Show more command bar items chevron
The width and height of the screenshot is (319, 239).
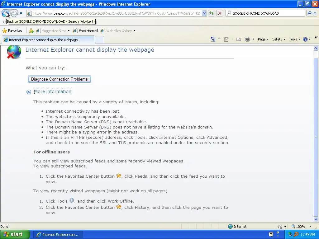tap(317, 37)
